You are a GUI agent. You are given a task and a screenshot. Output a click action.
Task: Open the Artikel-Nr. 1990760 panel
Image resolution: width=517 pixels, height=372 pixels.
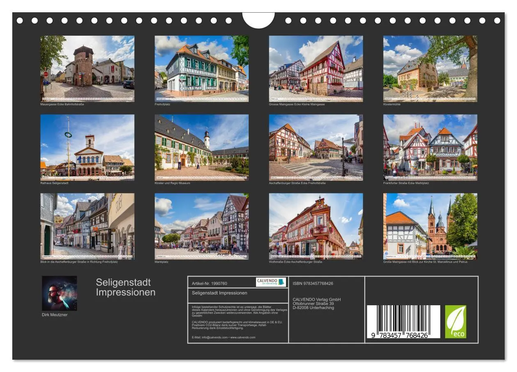[209, 282]
